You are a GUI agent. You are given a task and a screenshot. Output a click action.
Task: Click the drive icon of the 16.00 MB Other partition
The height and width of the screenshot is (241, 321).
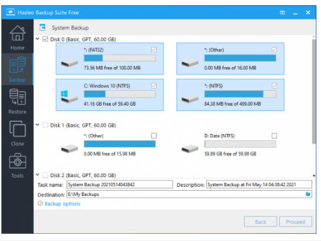coord(190,63)
